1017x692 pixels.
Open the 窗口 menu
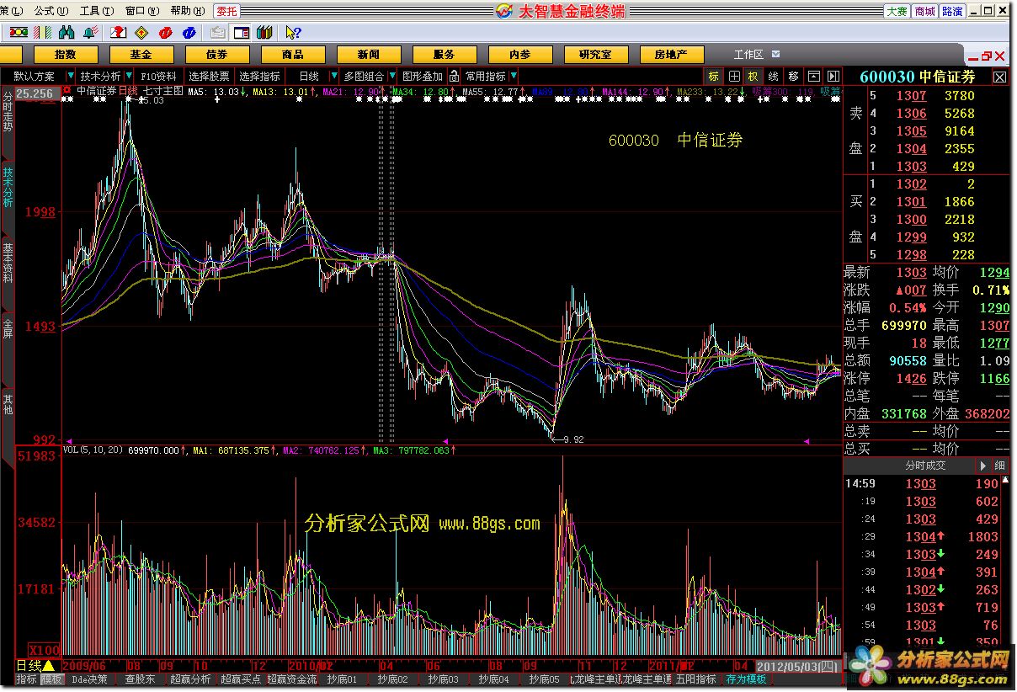141,11
